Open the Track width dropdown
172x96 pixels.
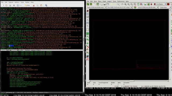coord(96,7)
